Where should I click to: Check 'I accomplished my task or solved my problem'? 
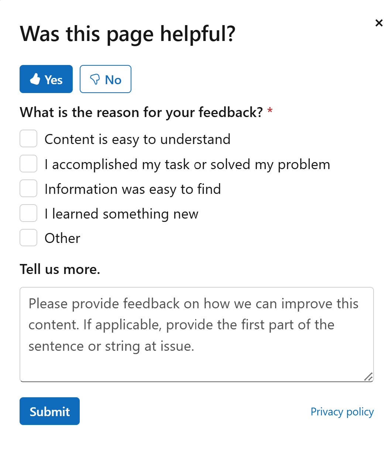pyautogui.click(x=28, y=164)
